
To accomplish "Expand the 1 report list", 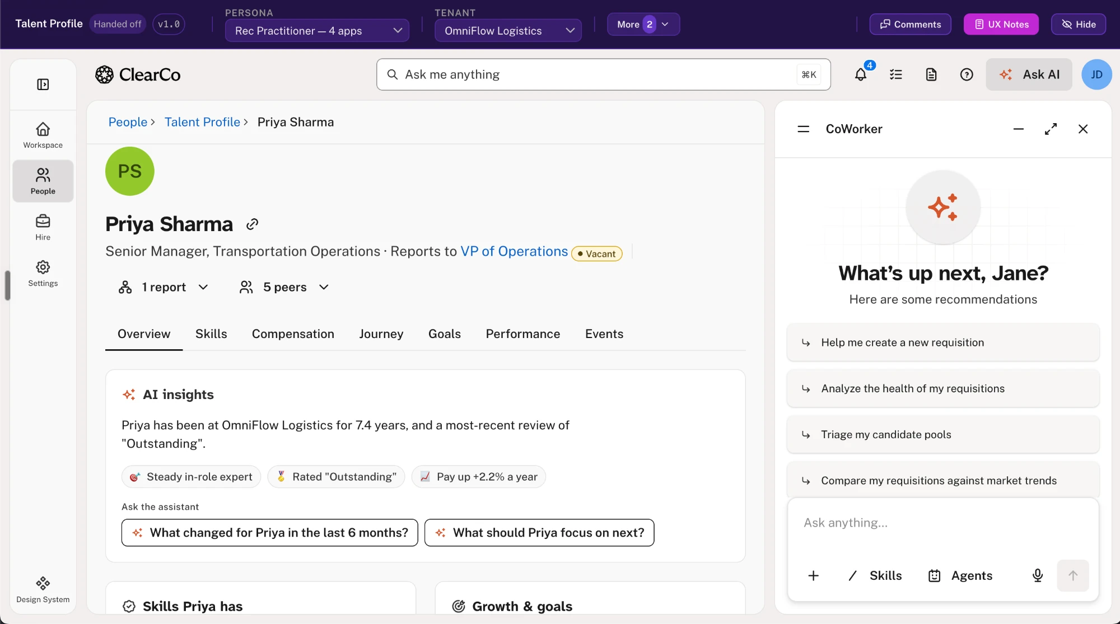I will point(164,287).
